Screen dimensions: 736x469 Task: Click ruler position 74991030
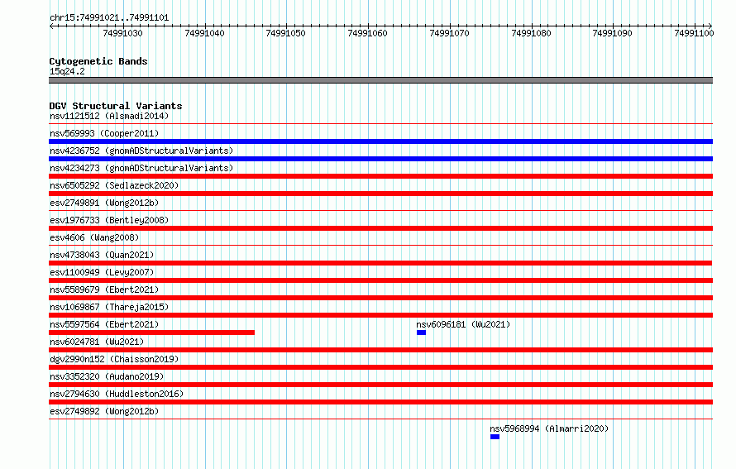[122, 33]
